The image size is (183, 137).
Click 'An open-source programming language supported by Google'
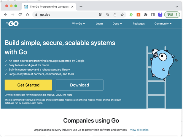[47, 61]
